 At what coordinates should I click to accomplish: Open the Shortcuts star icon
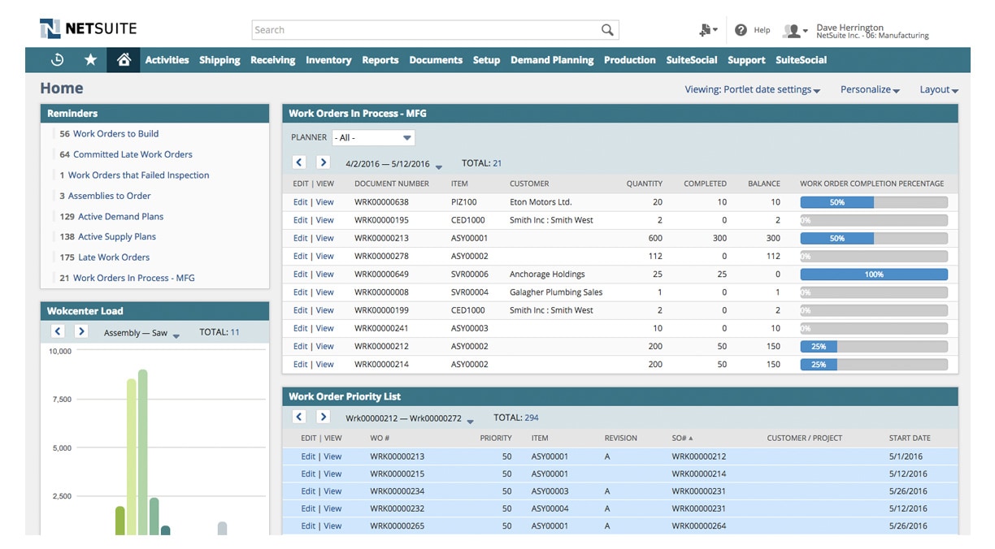[x=90, y=60]
